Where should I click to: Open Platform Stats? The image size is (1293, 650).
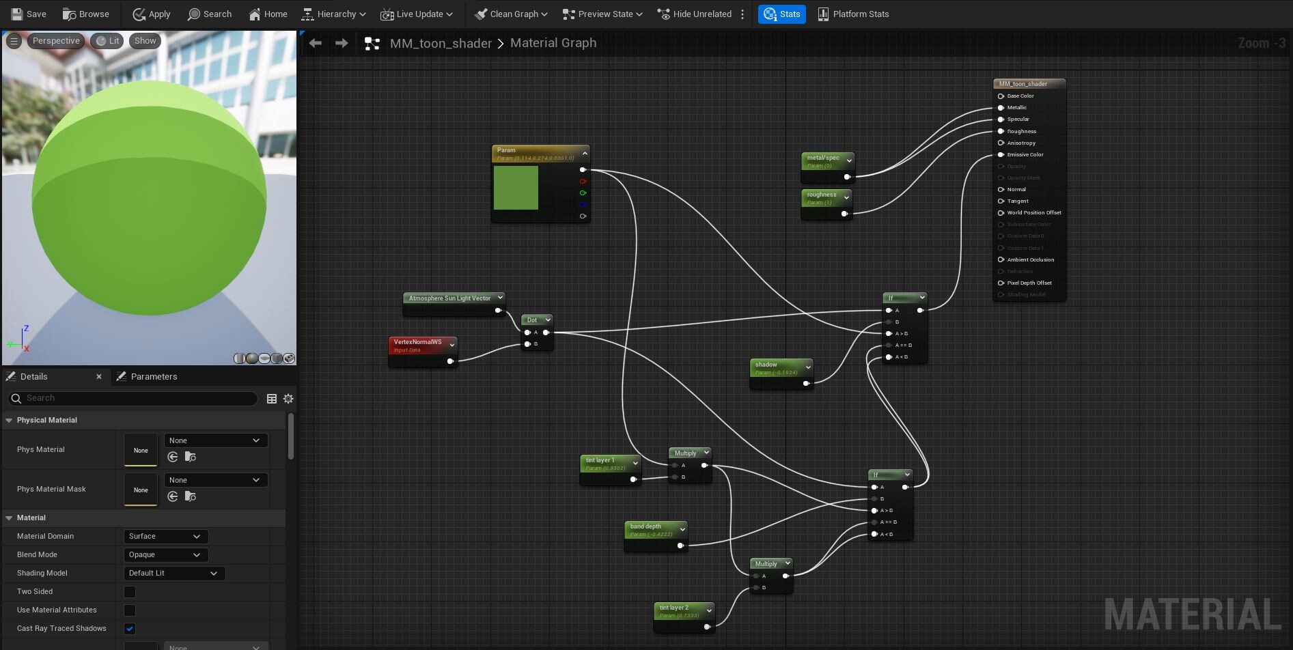click(853, 14)
